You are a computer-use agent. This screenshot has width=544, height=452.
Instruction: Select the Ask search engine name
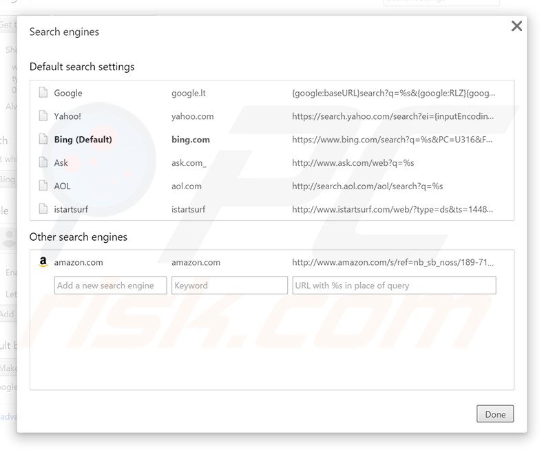coord(61,162)
